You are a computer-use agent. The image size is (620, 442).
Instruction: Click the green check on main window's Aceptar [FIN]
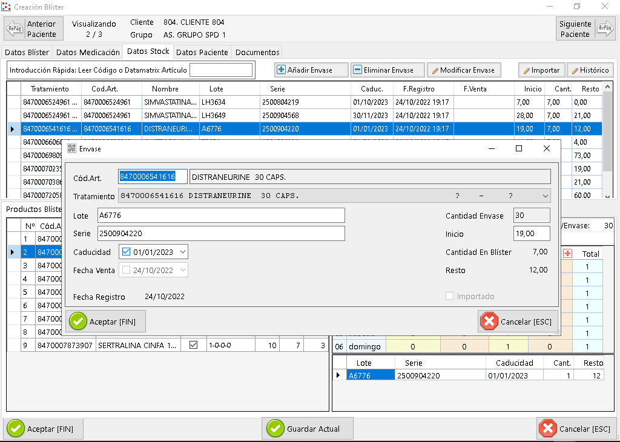click(x=16, y=429)
